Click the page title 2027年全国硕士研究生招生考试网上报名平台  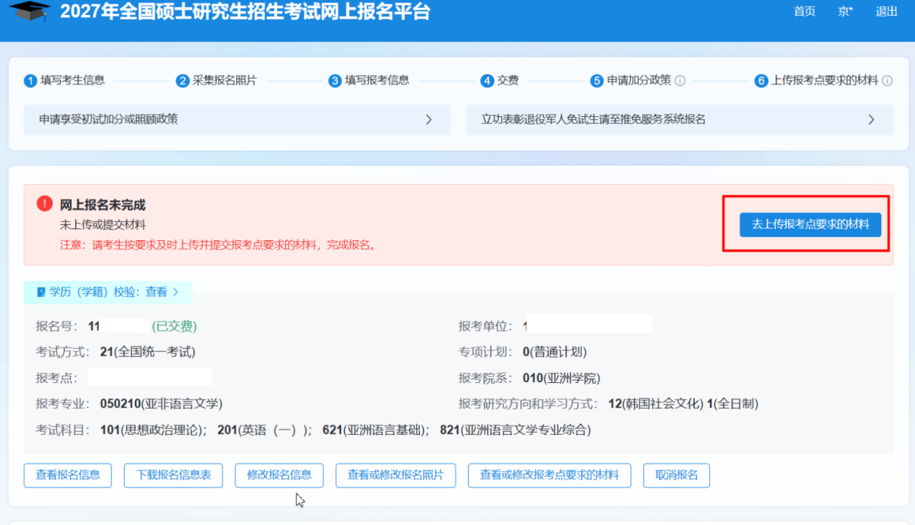click(x=245, y=12)
